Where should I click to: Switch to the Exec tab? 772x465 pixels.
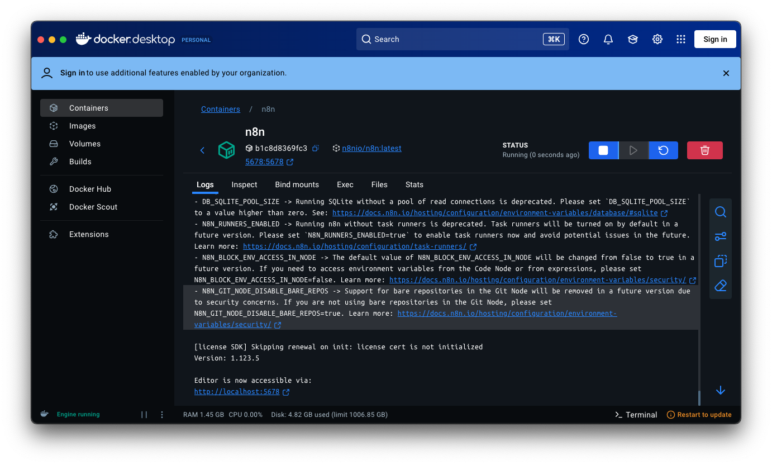click(345, 184)
